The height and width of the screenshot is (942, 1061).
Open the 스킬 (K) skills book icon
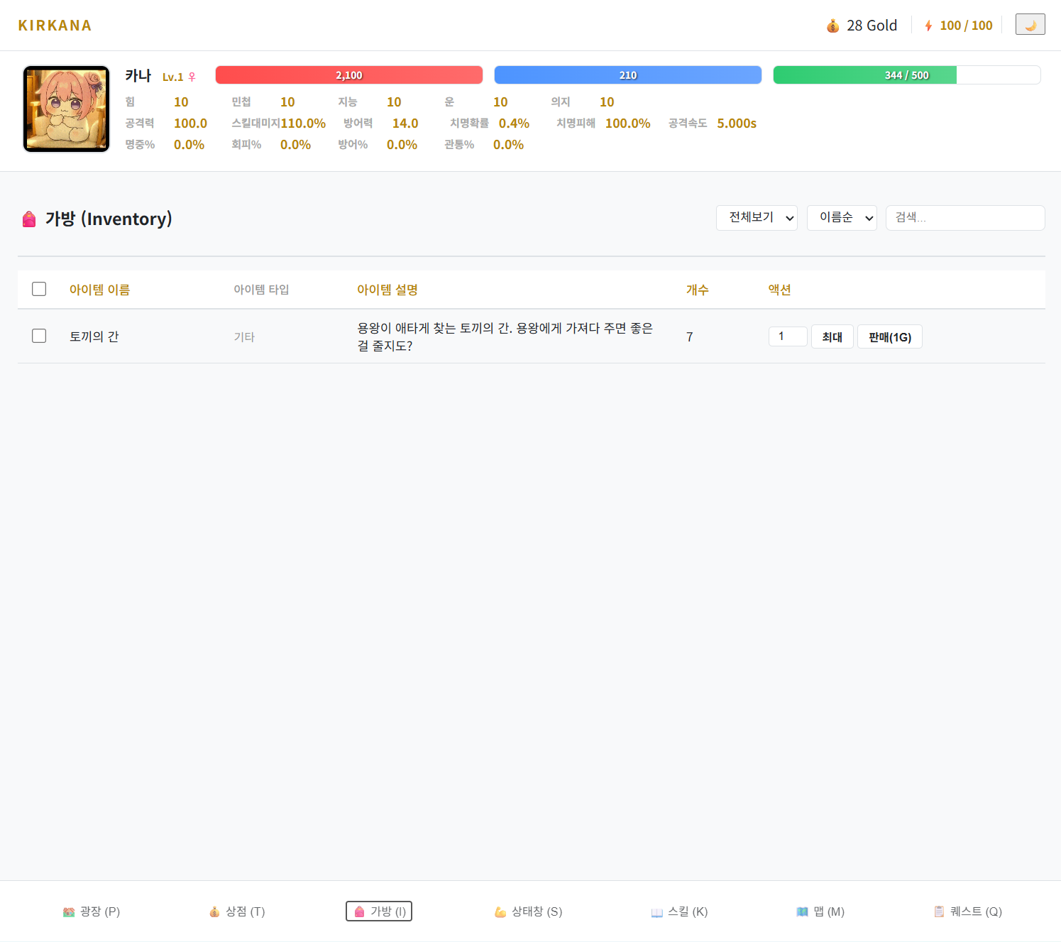tap(656, 911)
